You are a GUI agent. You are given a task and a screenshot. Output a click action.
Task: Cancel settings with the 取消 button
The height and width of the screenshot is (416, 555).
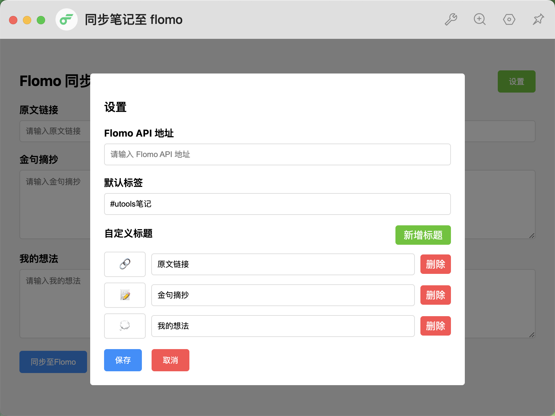tap(170, 360)
